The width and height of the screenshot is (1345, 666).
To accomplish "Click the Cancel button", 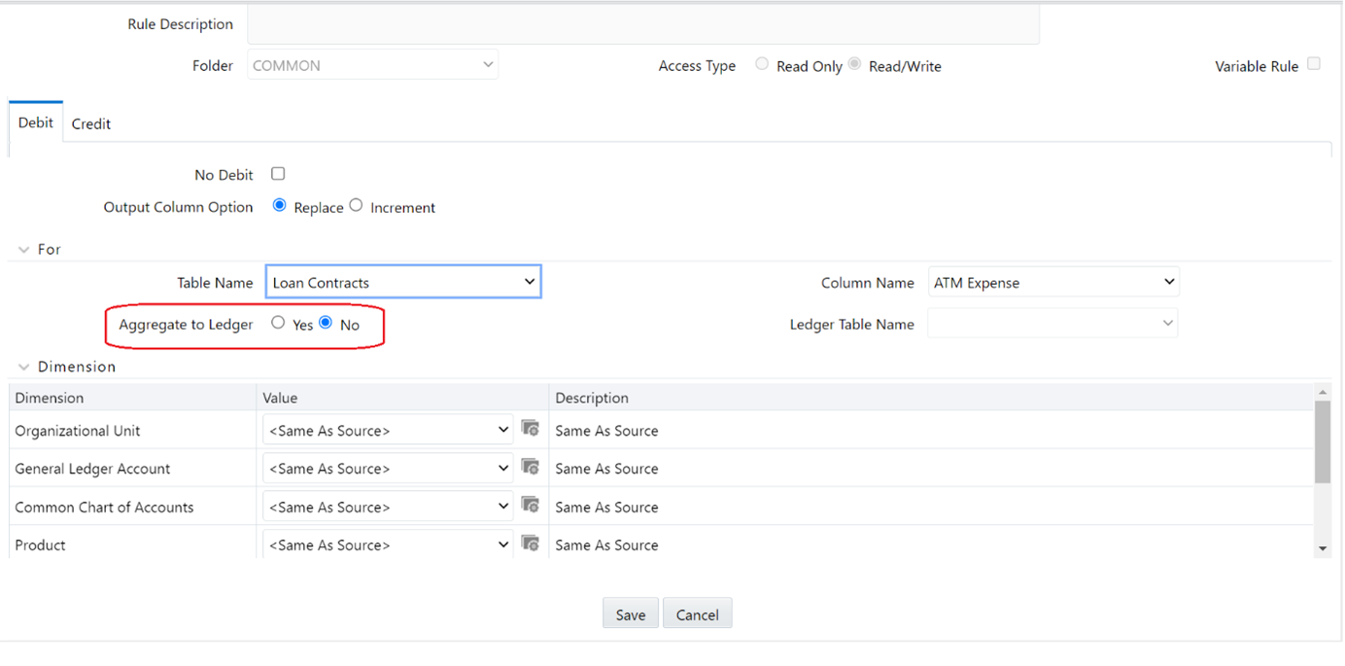I will click(x=697, y=613).
